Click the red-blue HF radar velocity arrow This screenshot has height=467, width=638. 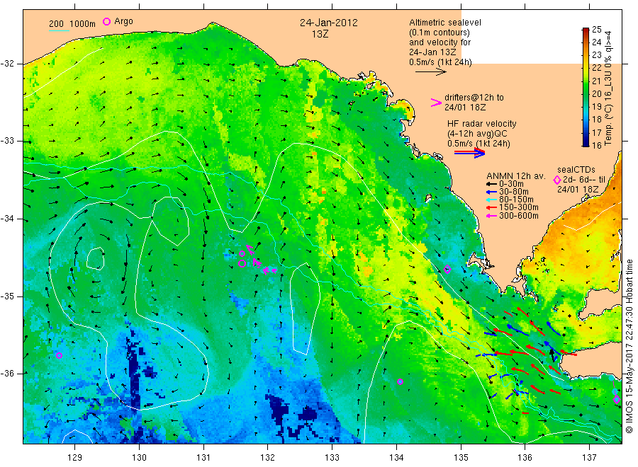(469, 152)
